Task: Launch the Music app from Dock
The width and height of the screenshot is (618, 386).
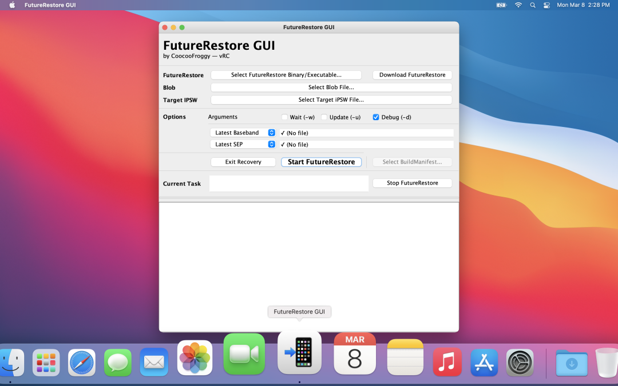Action: point(447,363)
